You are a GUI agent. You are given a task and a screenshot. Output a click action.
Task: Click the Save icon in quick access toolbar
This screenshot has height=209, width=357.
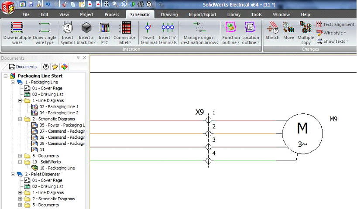[x=31, y=4]
